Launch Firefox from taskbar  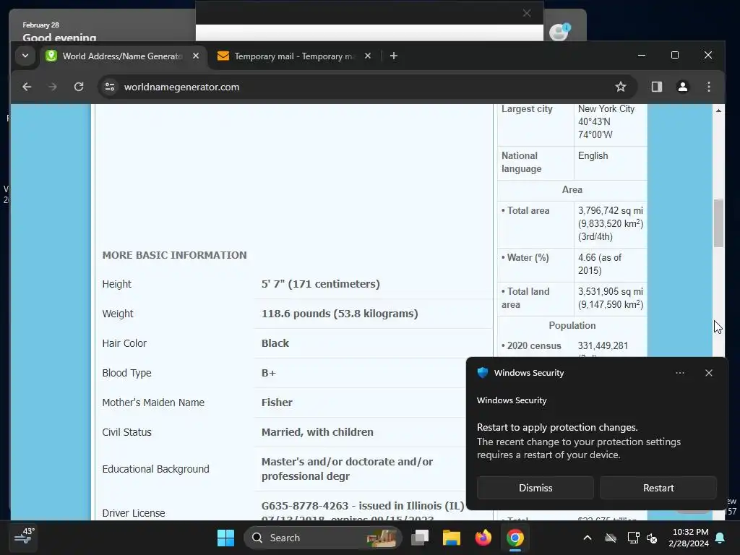(483, 538)
